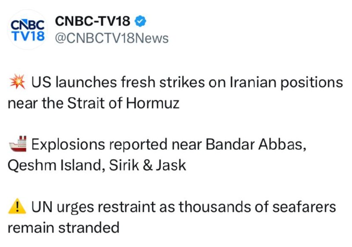The image size is (352, 247).
Task: Click the blue verified checkmark badge
Action: point(140,21)
